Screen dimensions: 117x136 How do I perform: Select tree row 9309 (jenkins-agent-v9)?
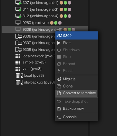coord(45,29)
